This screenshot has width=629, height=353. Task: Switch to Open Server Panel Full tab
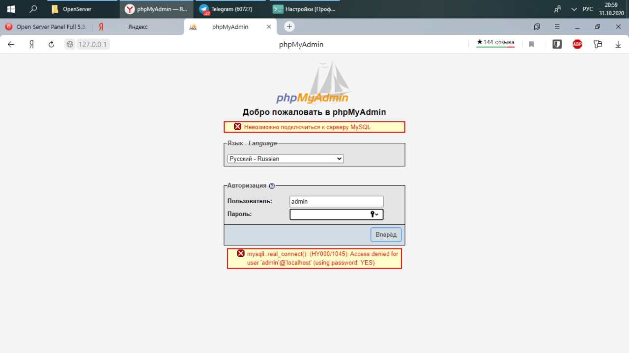(x=46, y=27)
